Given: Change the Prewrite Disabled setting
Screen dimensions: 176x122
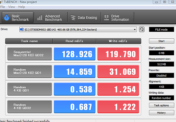Looking at the screenshot, I should [162, 75].
